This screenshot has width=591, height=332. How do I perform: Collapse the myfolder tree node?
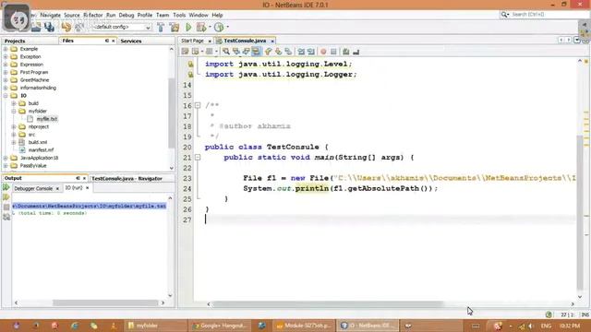pos(14,111)
